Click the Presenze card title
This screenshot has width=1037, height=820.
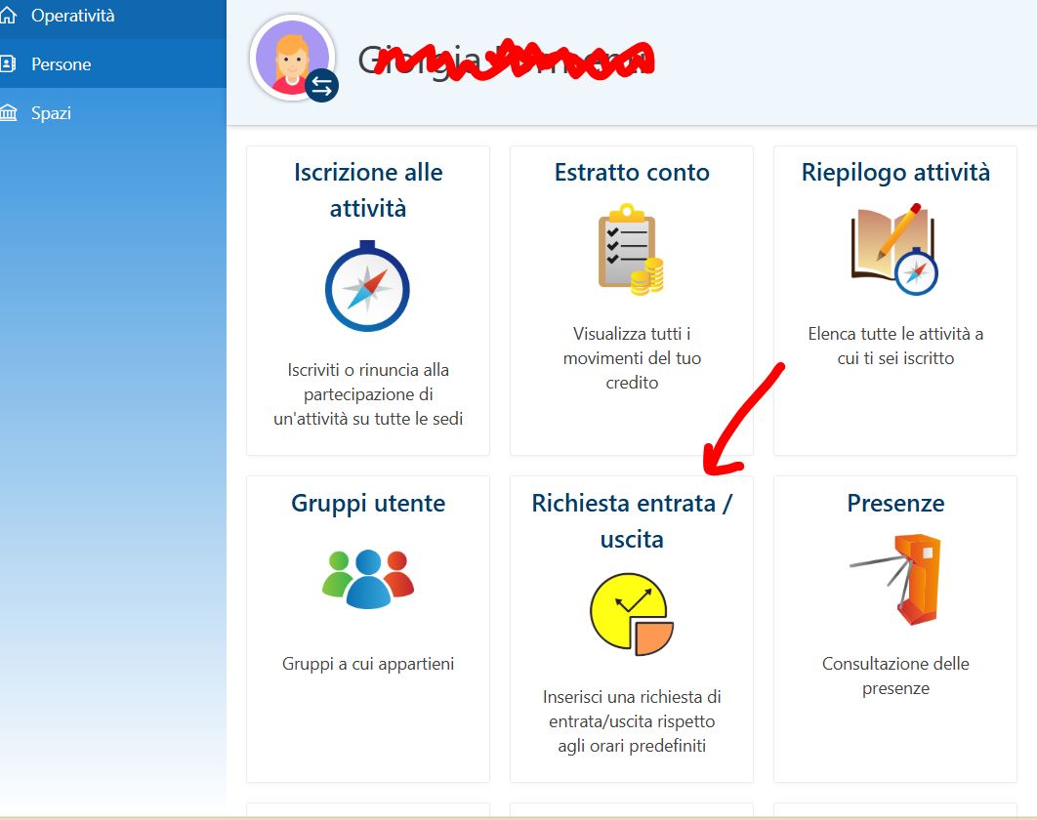(895, 504)
